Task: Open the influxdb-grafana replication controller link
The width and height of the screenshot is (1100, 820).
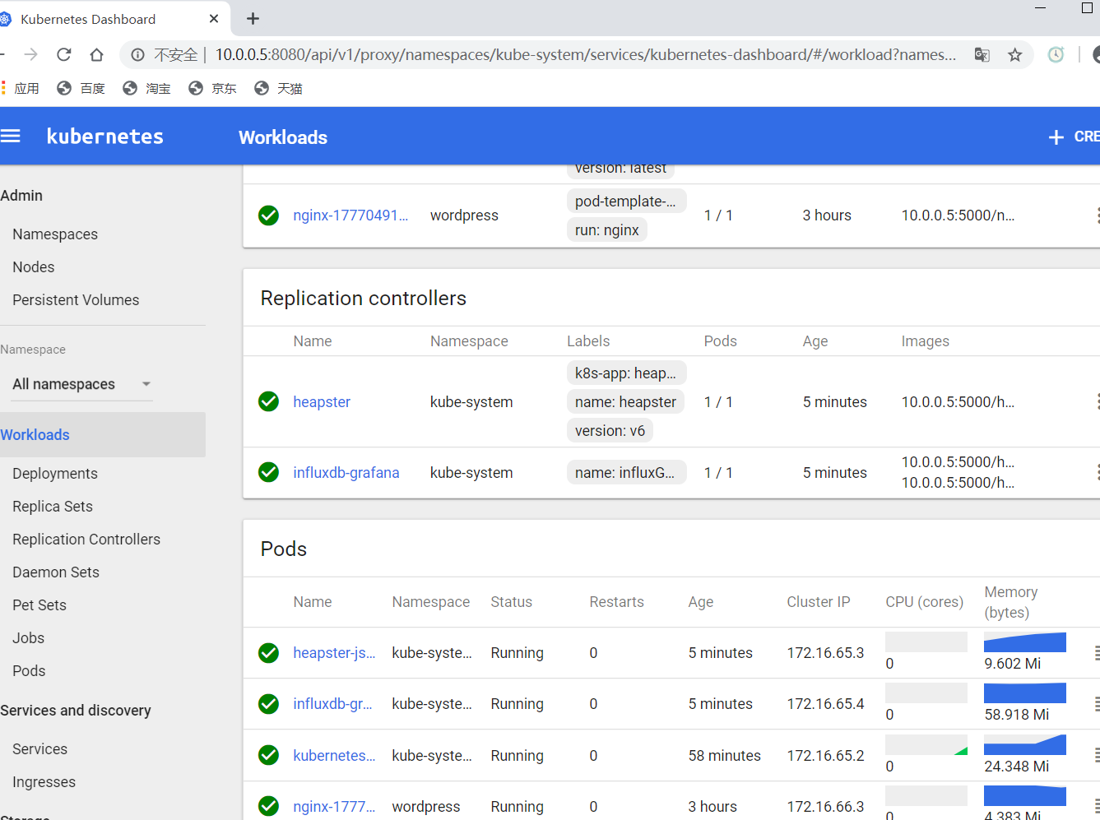Action: pyautogui.click(x=346, y=473)
